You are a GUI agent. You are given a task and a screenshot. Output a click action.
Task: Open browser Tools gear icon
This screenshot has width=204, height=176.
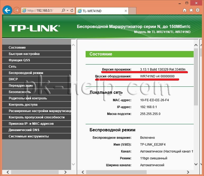198,10
